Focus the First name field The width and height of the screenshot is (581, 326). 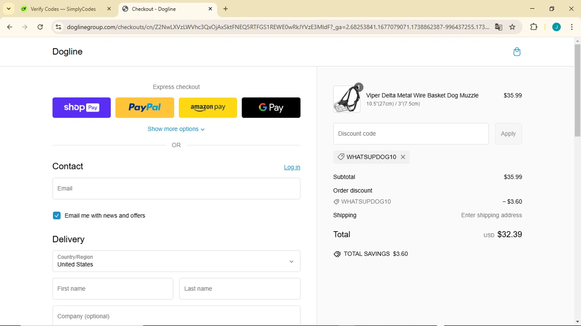tap(113, 289)
